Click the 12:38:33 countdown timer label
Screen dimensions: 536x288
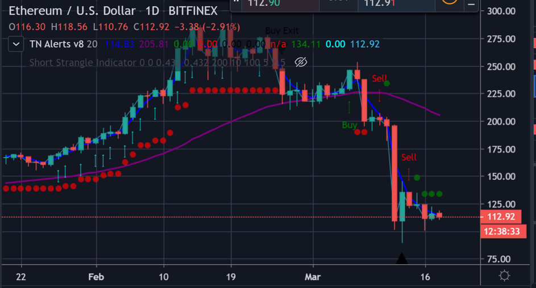click(x=501, y=231)
